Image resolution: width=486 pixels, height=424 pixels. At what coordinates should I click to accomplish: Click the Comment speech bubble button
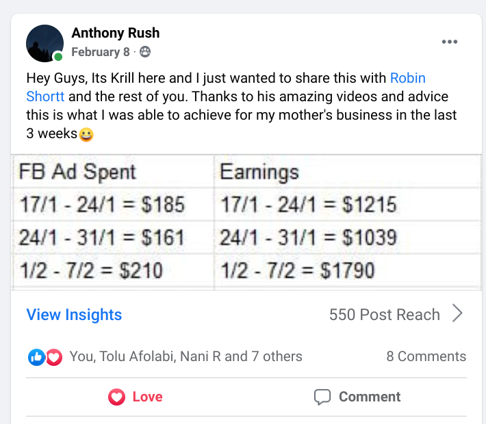[x=357, y=397]
